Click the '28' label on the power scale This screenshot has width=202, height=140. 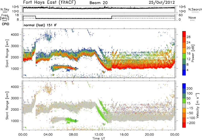(188, 37)
